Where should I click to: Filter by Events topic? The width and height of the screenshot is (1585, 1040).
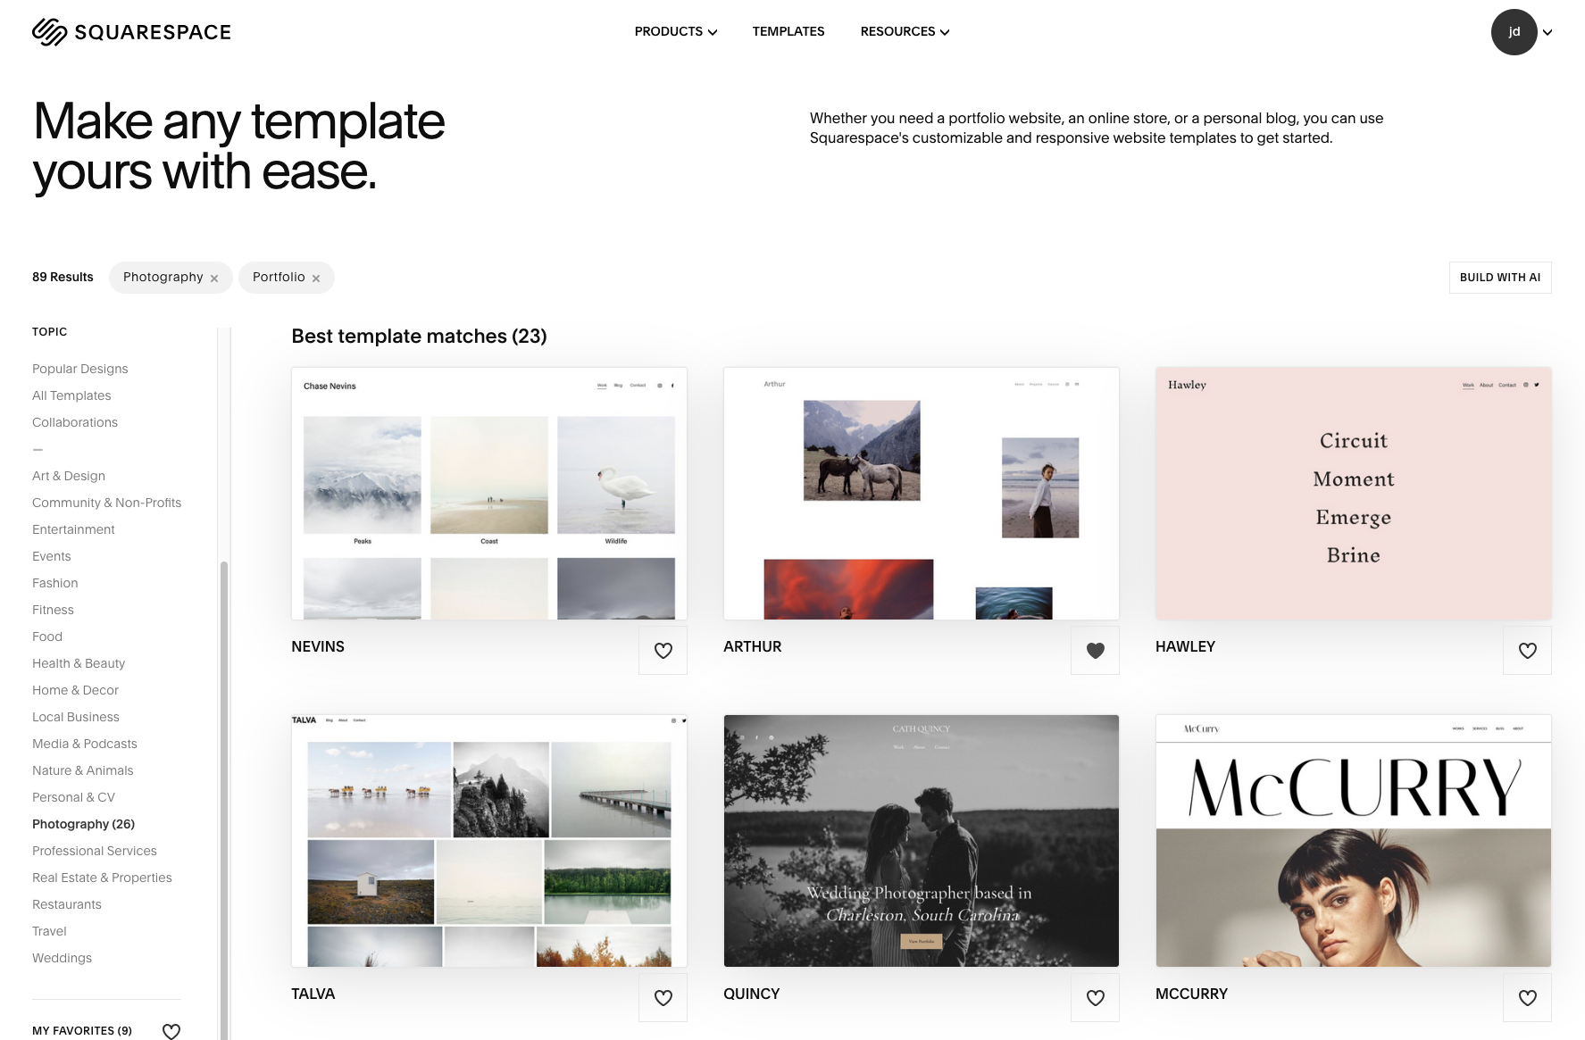coord(52,556)
